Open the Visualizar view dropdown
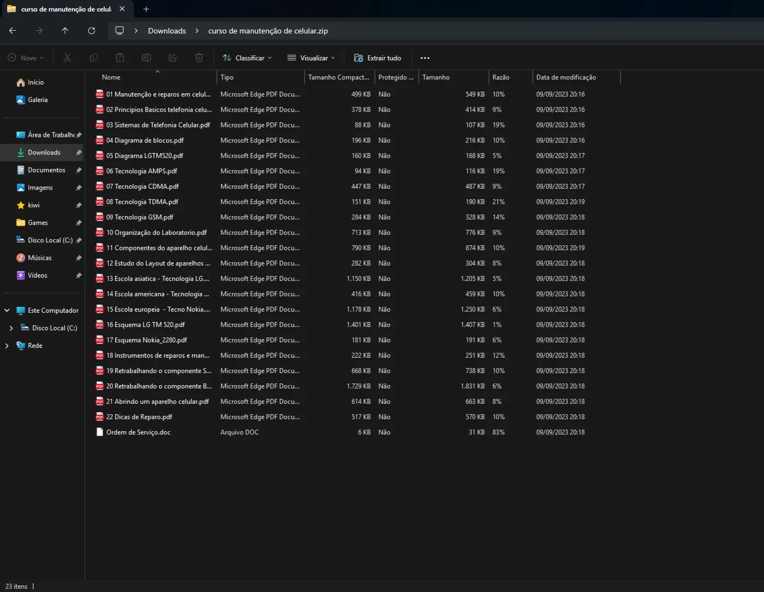 pos(311,58)
